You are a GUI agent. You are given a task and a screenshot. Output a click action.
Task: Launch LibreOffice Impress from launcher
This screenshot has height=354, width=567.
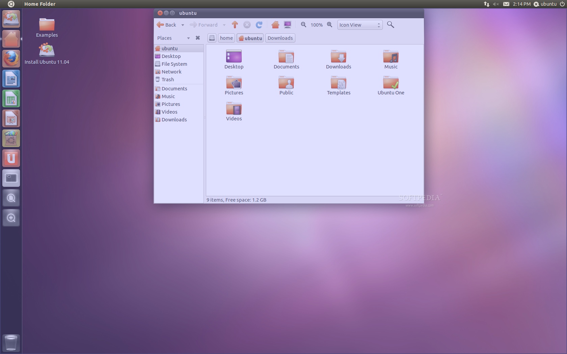(x=11, y=118)
